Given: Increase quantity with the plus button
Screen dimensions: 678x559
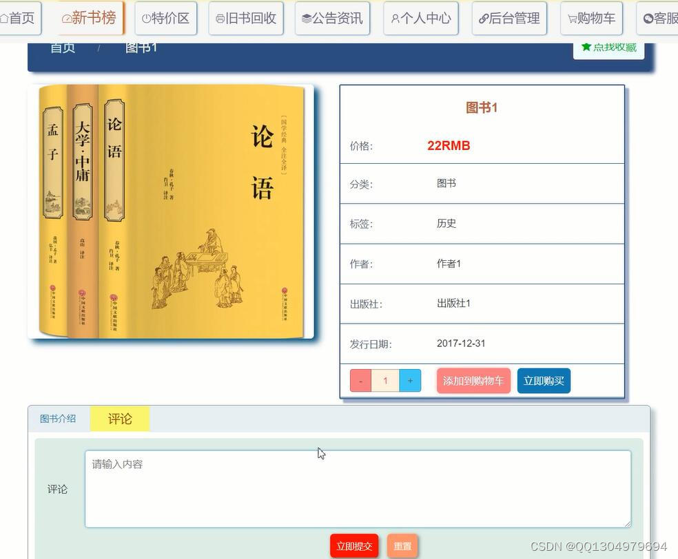Looking at the screenshot, I should point(410,381).
